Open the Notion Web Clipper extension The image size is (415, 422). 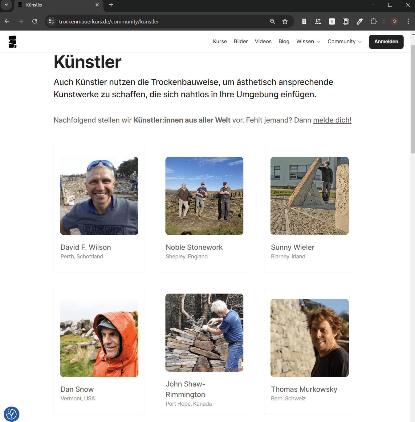(x=346, y=21)
